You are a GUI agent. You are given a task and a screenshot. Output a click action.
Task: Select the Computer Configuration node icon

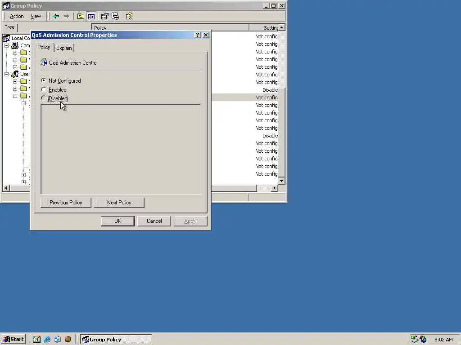click(15, 45)
